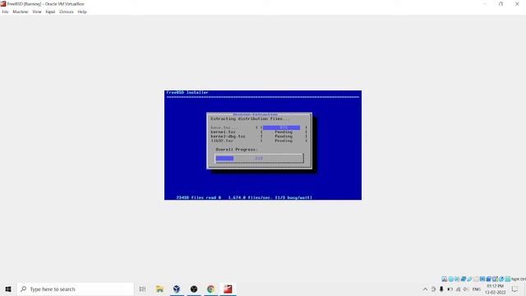Open Google Chrome from the taskbar

click(210, 289)
